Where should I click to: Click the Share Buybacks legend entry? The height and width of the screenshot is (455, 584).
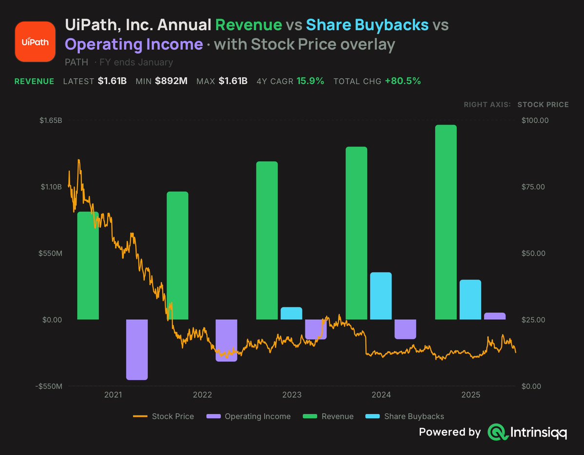click(x=405, y=416)
